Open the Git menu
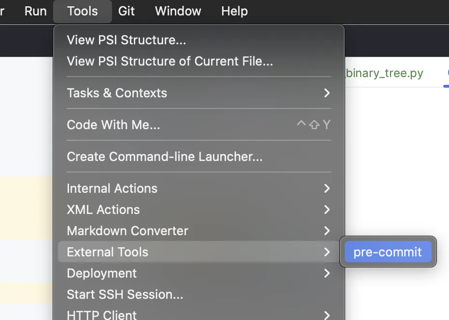The height and width of the screenshot is (320, 449). [x=126, y=11]
